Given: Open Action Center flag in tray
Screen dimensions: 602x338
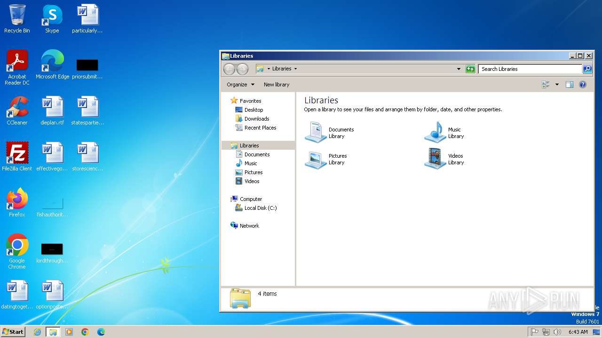Looking at the screenshot, I should point(535,332).
